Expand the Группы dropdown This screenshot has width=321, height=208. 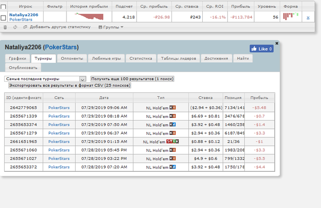[122, 27]
